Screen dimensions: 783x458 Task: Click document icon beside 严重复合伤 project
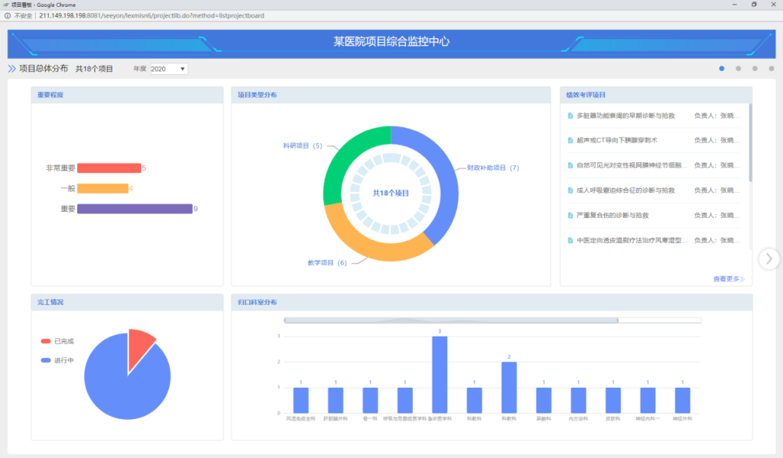click(570, 216)
